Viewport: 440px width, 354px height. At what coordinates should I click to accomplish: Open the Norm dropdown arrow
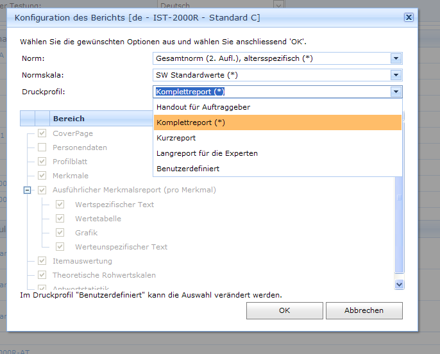396,58
